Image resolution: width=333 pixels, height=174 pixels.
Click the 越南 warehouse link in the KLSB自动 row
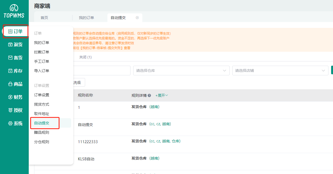point(154,158)
